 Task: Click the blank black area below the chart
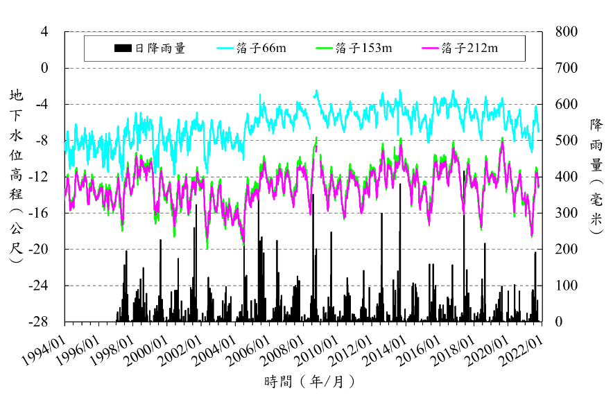[x=305, y=347]
